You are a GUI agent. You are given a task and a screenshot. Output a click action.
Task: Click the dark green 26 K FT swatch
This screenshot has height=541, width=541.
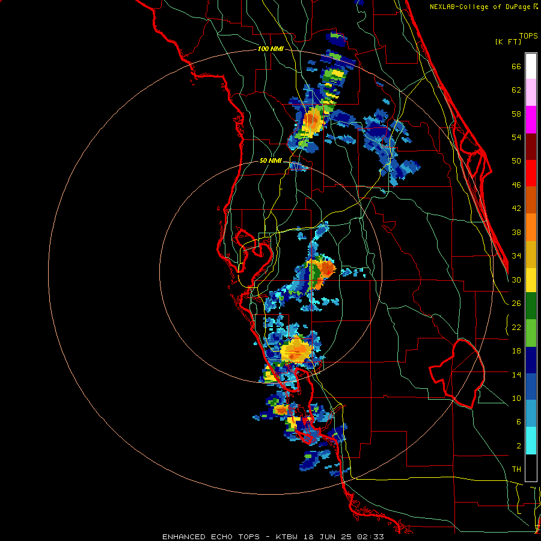[x=531, y=306]
